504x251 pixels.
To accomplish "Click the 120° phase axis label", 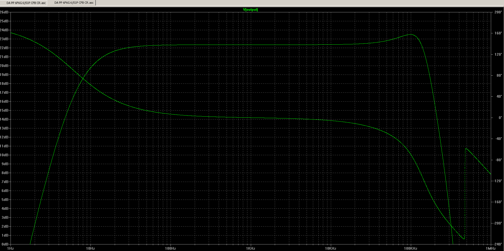I will (x=498, y=55).
